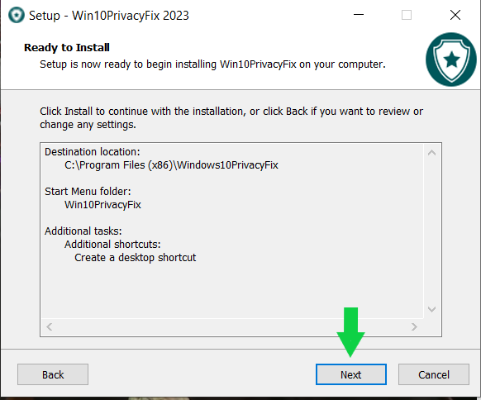Close the Win10PrivacyFix Setup window
Image resolution: width=481 pixels, height=400 pixels.
click(455, 15)
